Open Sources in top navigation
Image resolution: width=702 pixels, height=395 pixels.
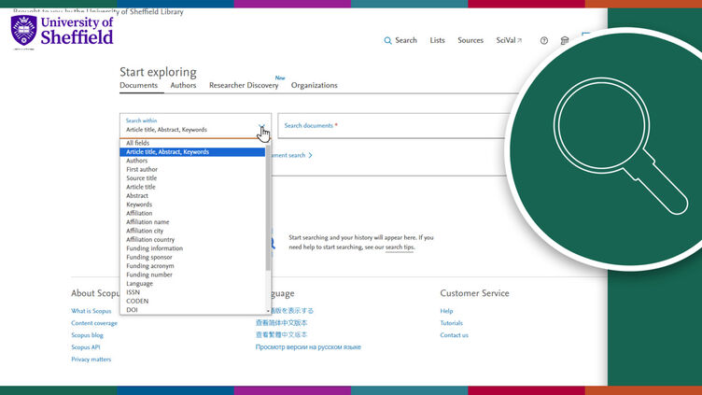pyautogui.click(x=470, y=41)
